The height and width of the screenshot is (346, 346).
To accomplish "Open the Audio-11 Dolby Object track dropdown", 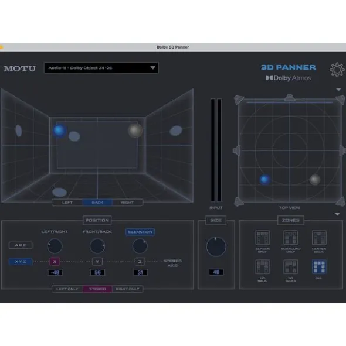I will pos(101,68).
